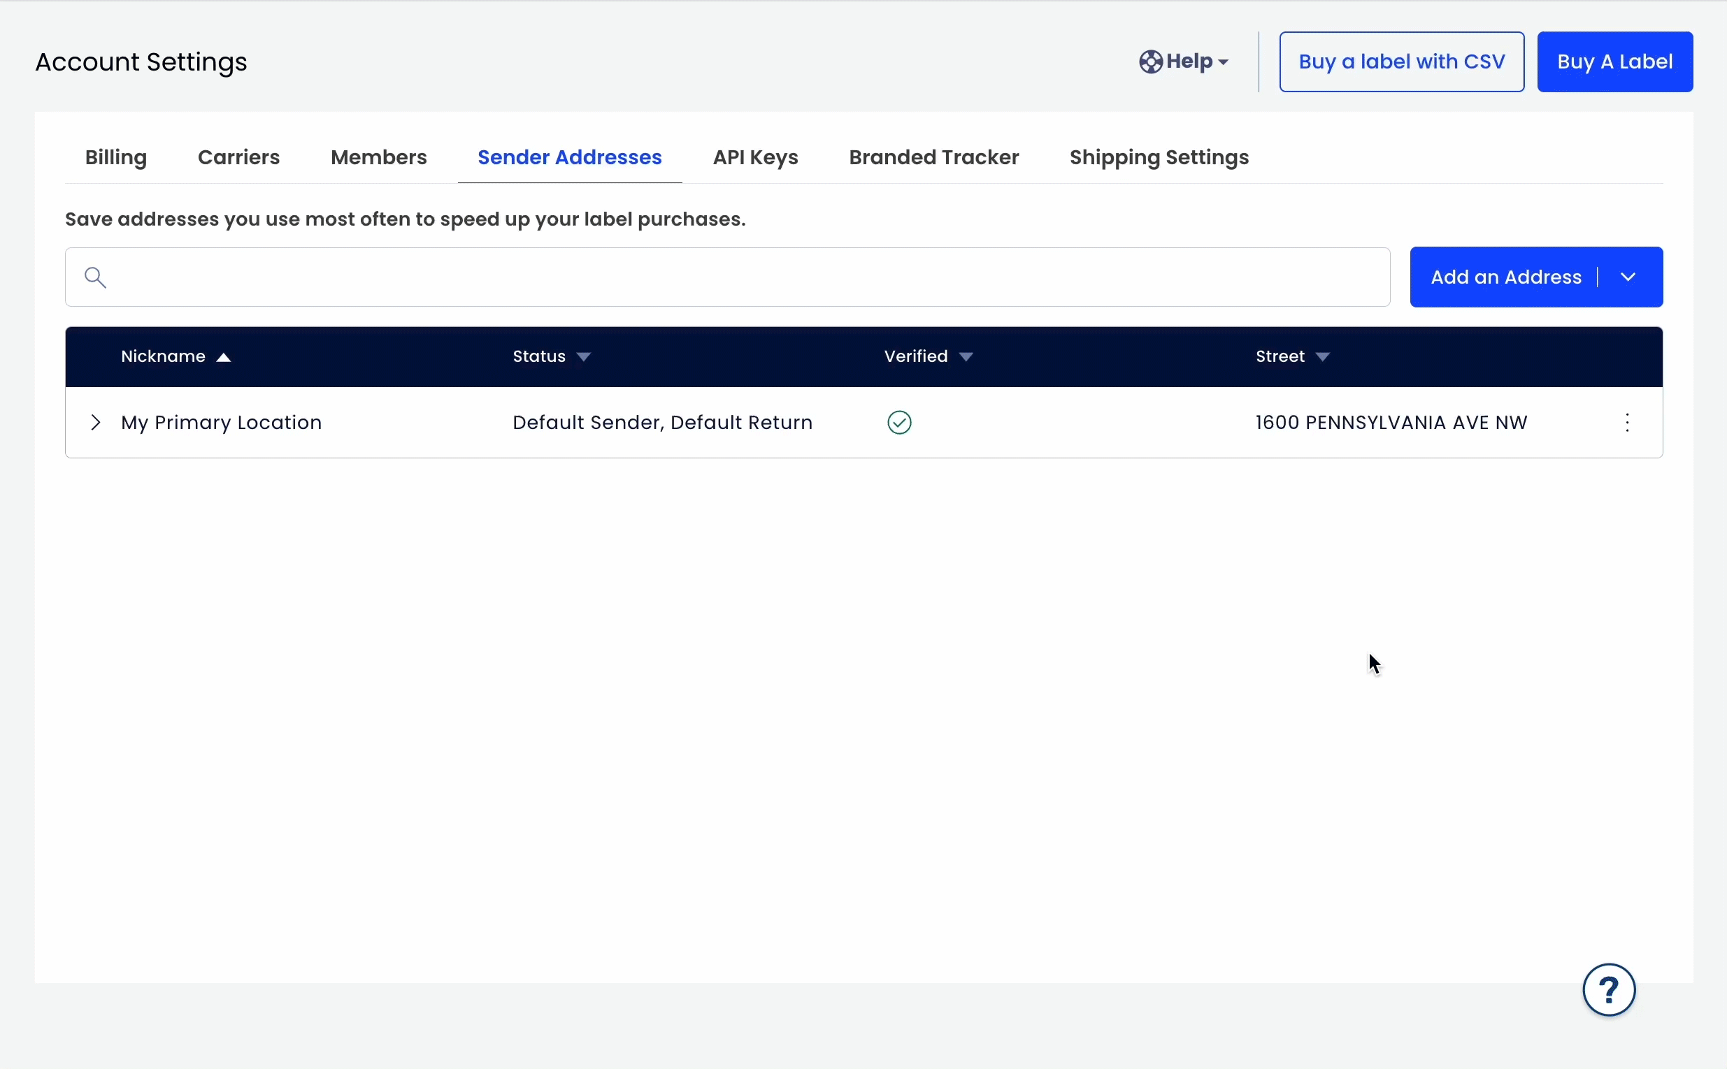
Task: Open the Carriers tab
Action: click(x=239, y=157)
